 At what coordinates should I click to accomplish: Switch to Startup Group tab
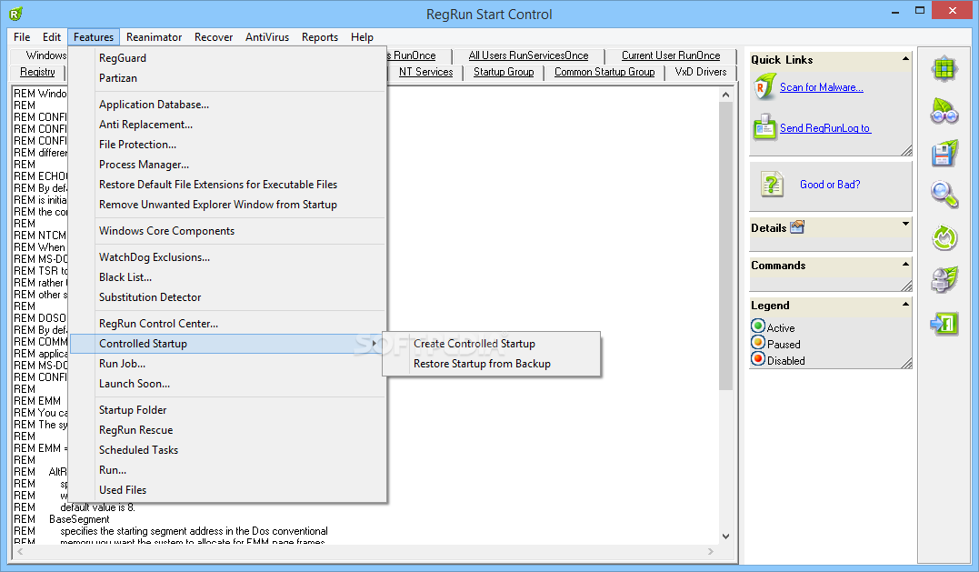point(504,72)
